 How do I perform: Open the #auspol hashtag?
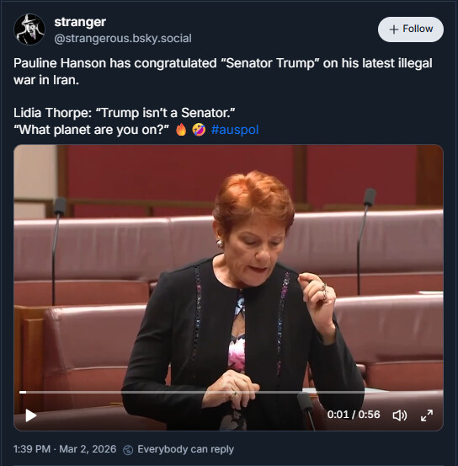235,130
